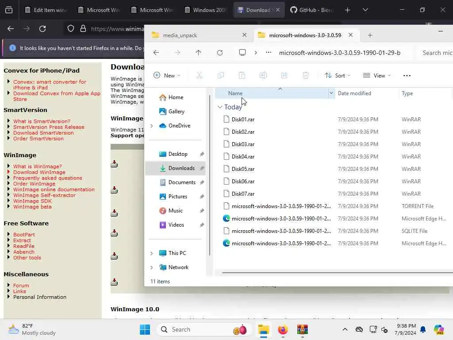This screenshot has width=453, height=340.
Task: Open the notifications bell in taskbar
Action: 423,329
